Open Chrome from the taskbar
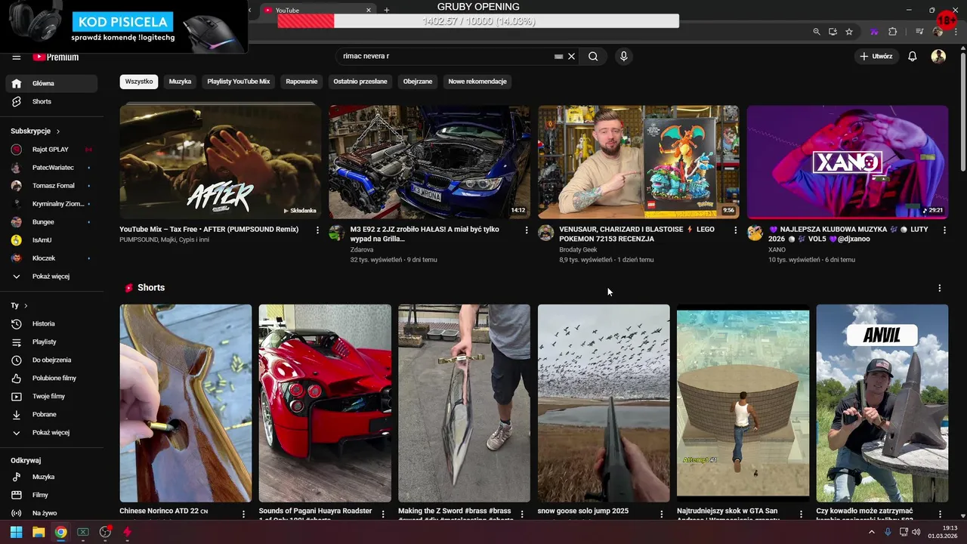 click(60, 532)
